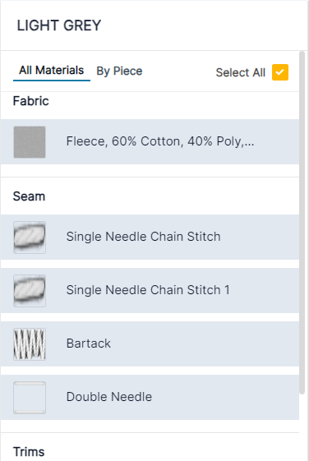
Task: Click the Bartack stitch thumbnail icon
Action: pyautogui.click(x=30, y=344)
